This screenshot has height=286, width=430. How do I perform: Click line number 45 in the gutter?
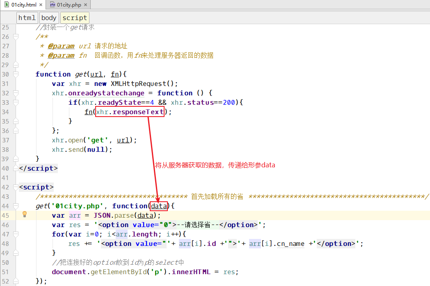coord(5,216)
